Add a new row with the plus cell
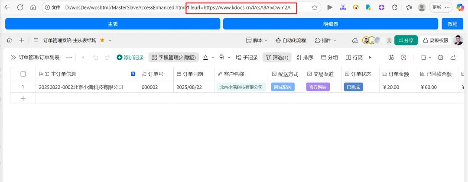Image resolution: width=468 pixels, height=182 pixels. [x=23, y=98]
